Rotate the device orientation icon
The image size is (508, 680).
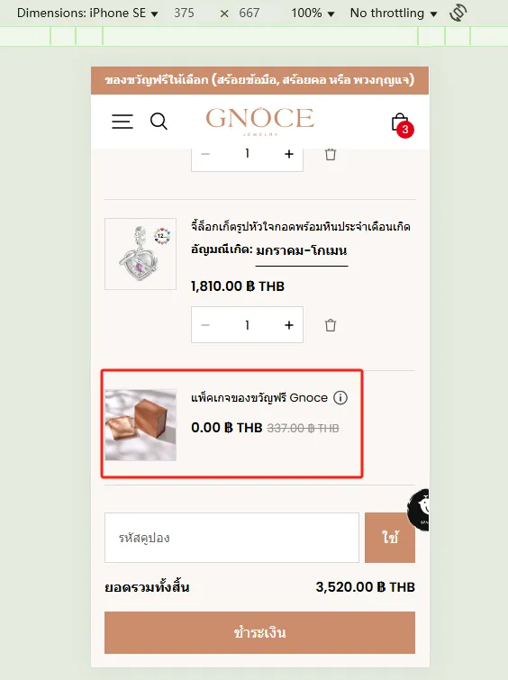(458, 13)
